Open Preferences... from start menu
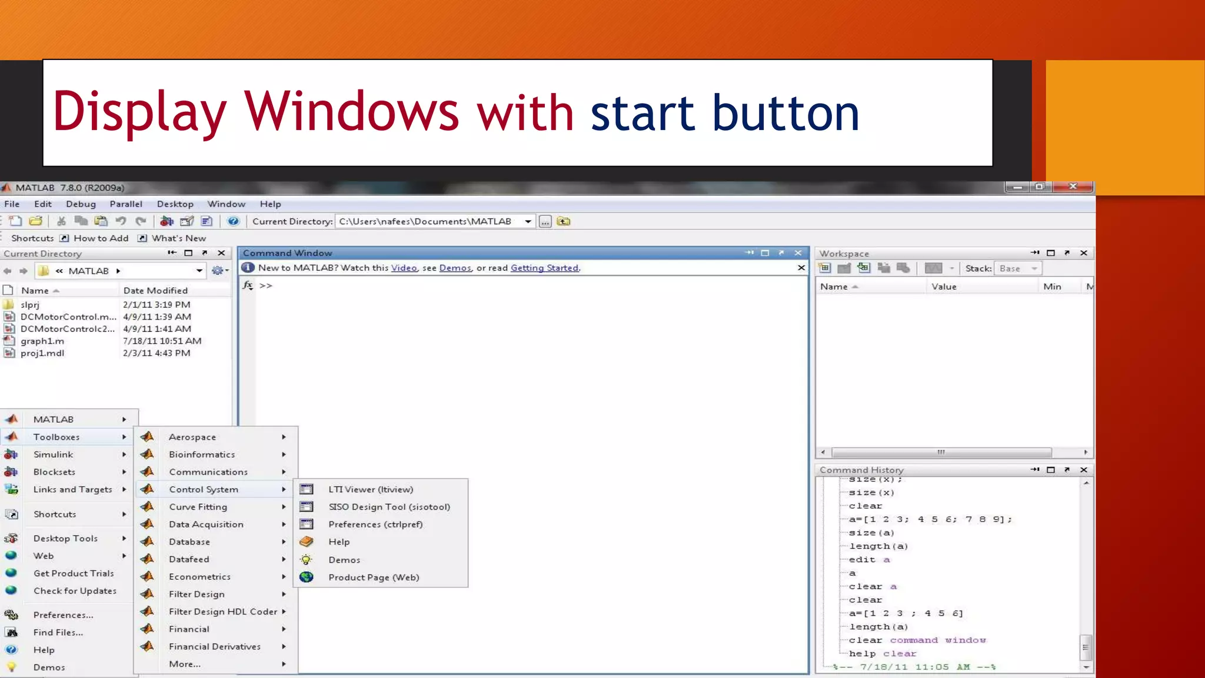The height and width of the screenshot is (678, 1205). pos(66,615)
